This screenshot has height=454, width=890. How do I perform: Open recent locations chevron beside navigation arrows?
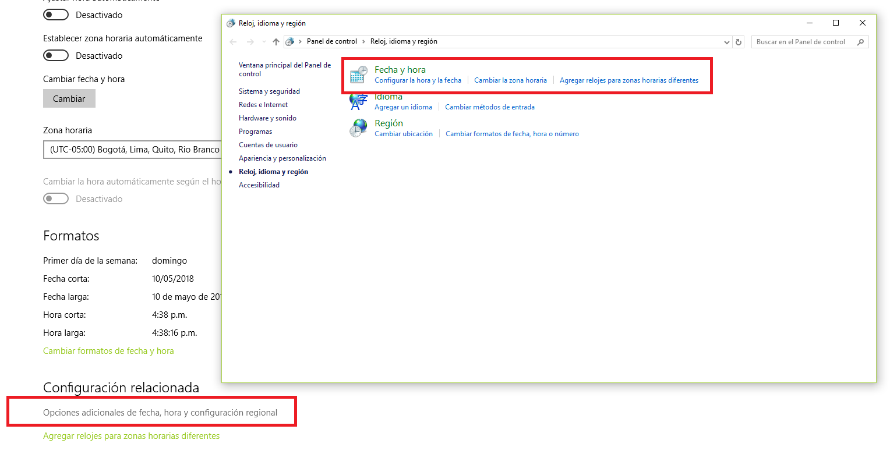coord(264,42)
